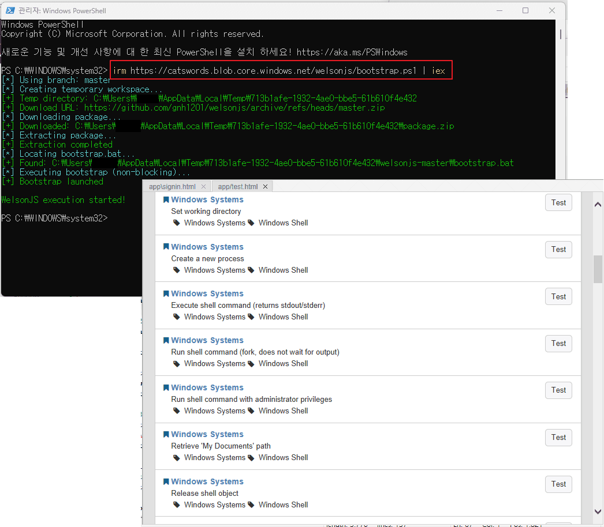Run Test for 'Execute shell command (returns stdout/stderr)'

coord(558,296)
